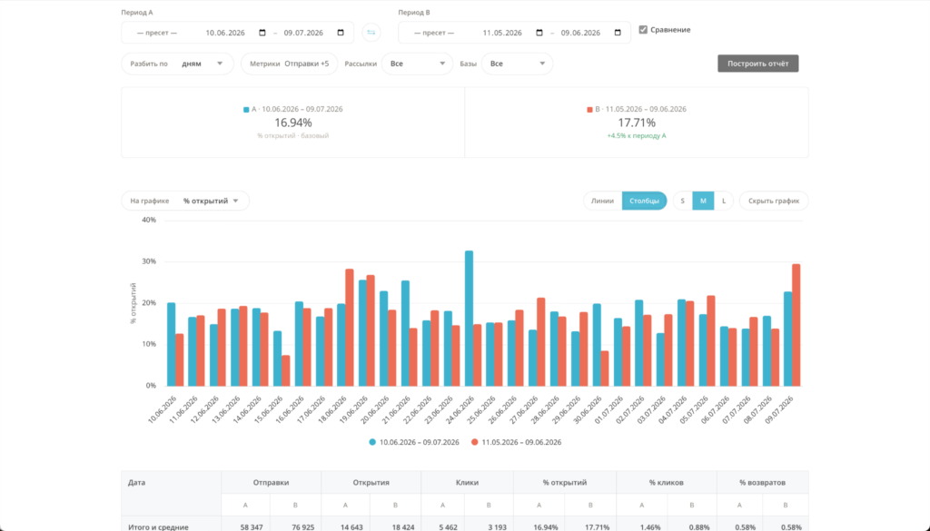930x531 pixels.
Task: Set chart size to L
Action: pyautogui.click(x=724, y=201)
